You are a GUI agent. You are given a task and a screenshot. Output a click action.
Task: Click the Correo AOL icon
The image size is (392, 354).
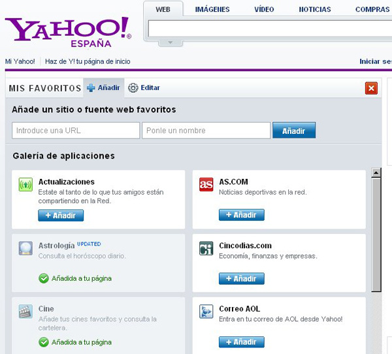(206, 312)
